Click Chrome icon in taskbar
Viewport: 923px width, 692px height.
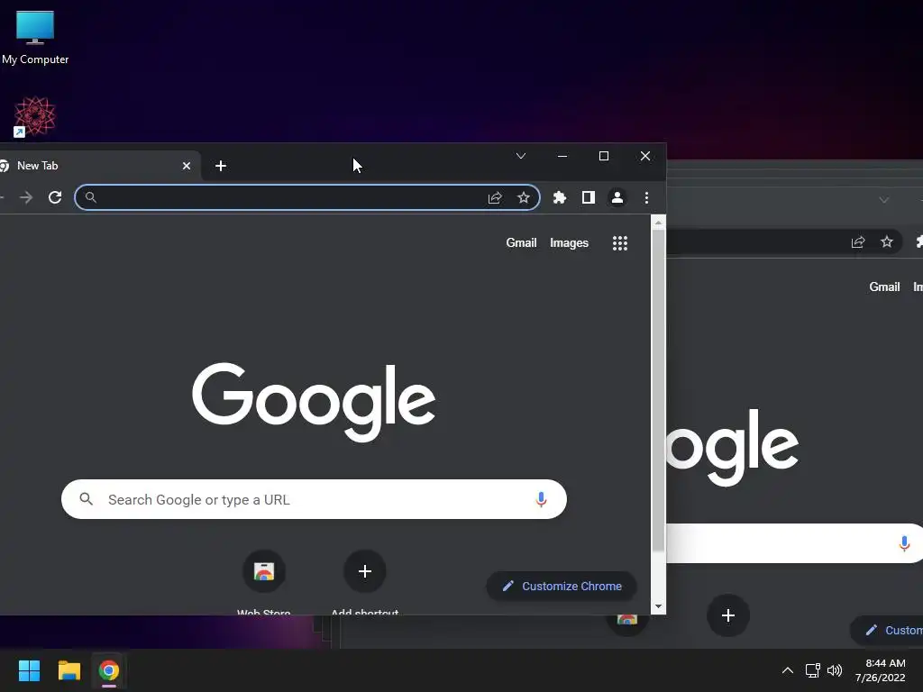pos(109,670)
